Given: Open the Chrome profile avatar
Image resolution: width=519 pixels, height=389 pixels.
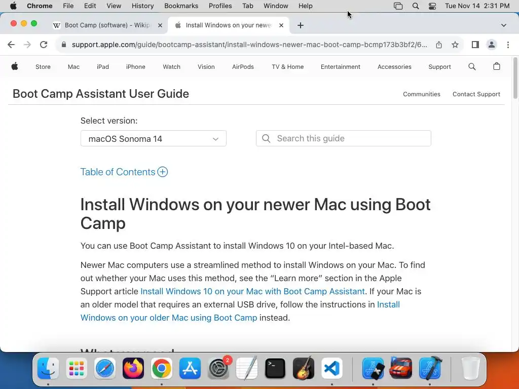Looking at the screenshot, I should [x=492, y=45].
